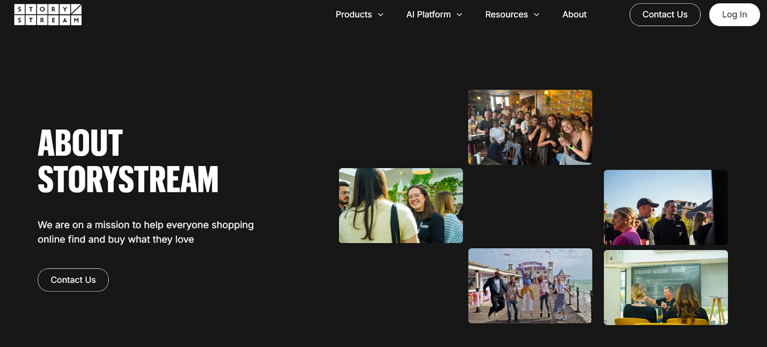The image size is (767, 347).
Task: Open the photo of smiling woman with glasses
Action: click(401, 206)
